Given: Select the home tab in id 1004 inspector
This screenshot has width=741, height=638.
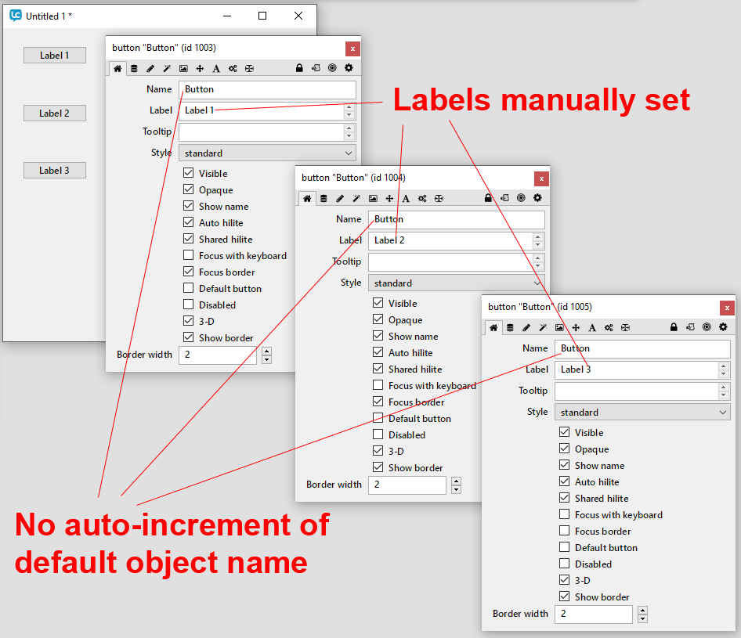Looking at the screenshot, I should coord(307,199).
